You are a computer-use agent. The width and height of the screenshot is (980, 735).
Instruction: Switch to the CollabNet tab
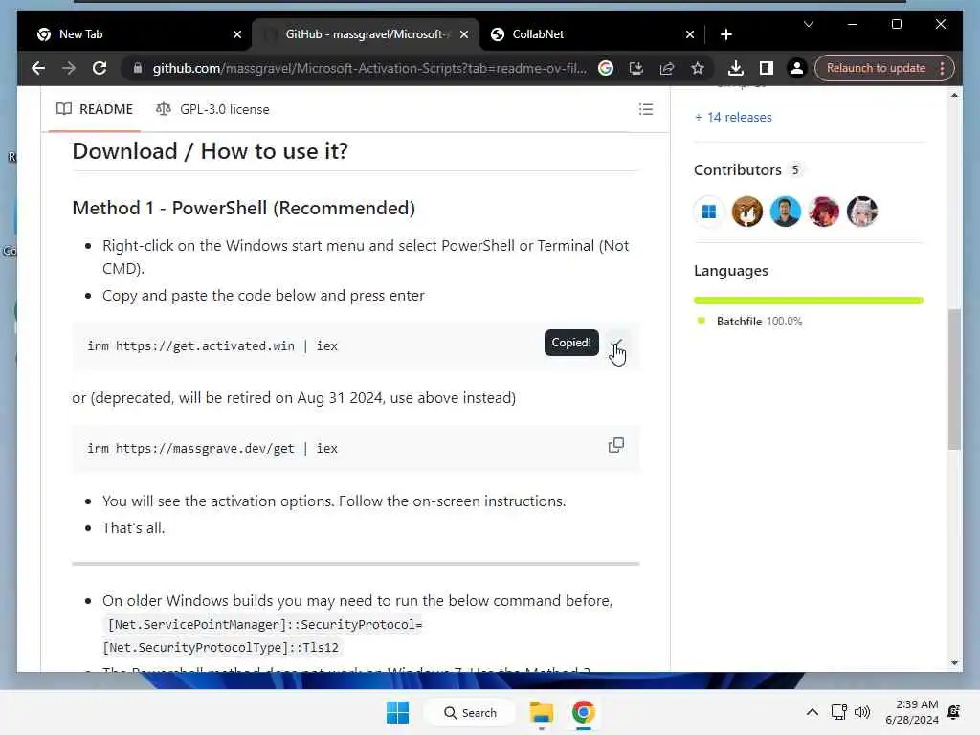[588, 34]
